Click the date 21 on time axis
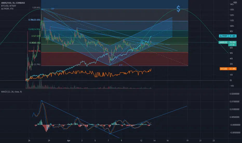This screenshot has width=242, height=143. tap(200, 140)
